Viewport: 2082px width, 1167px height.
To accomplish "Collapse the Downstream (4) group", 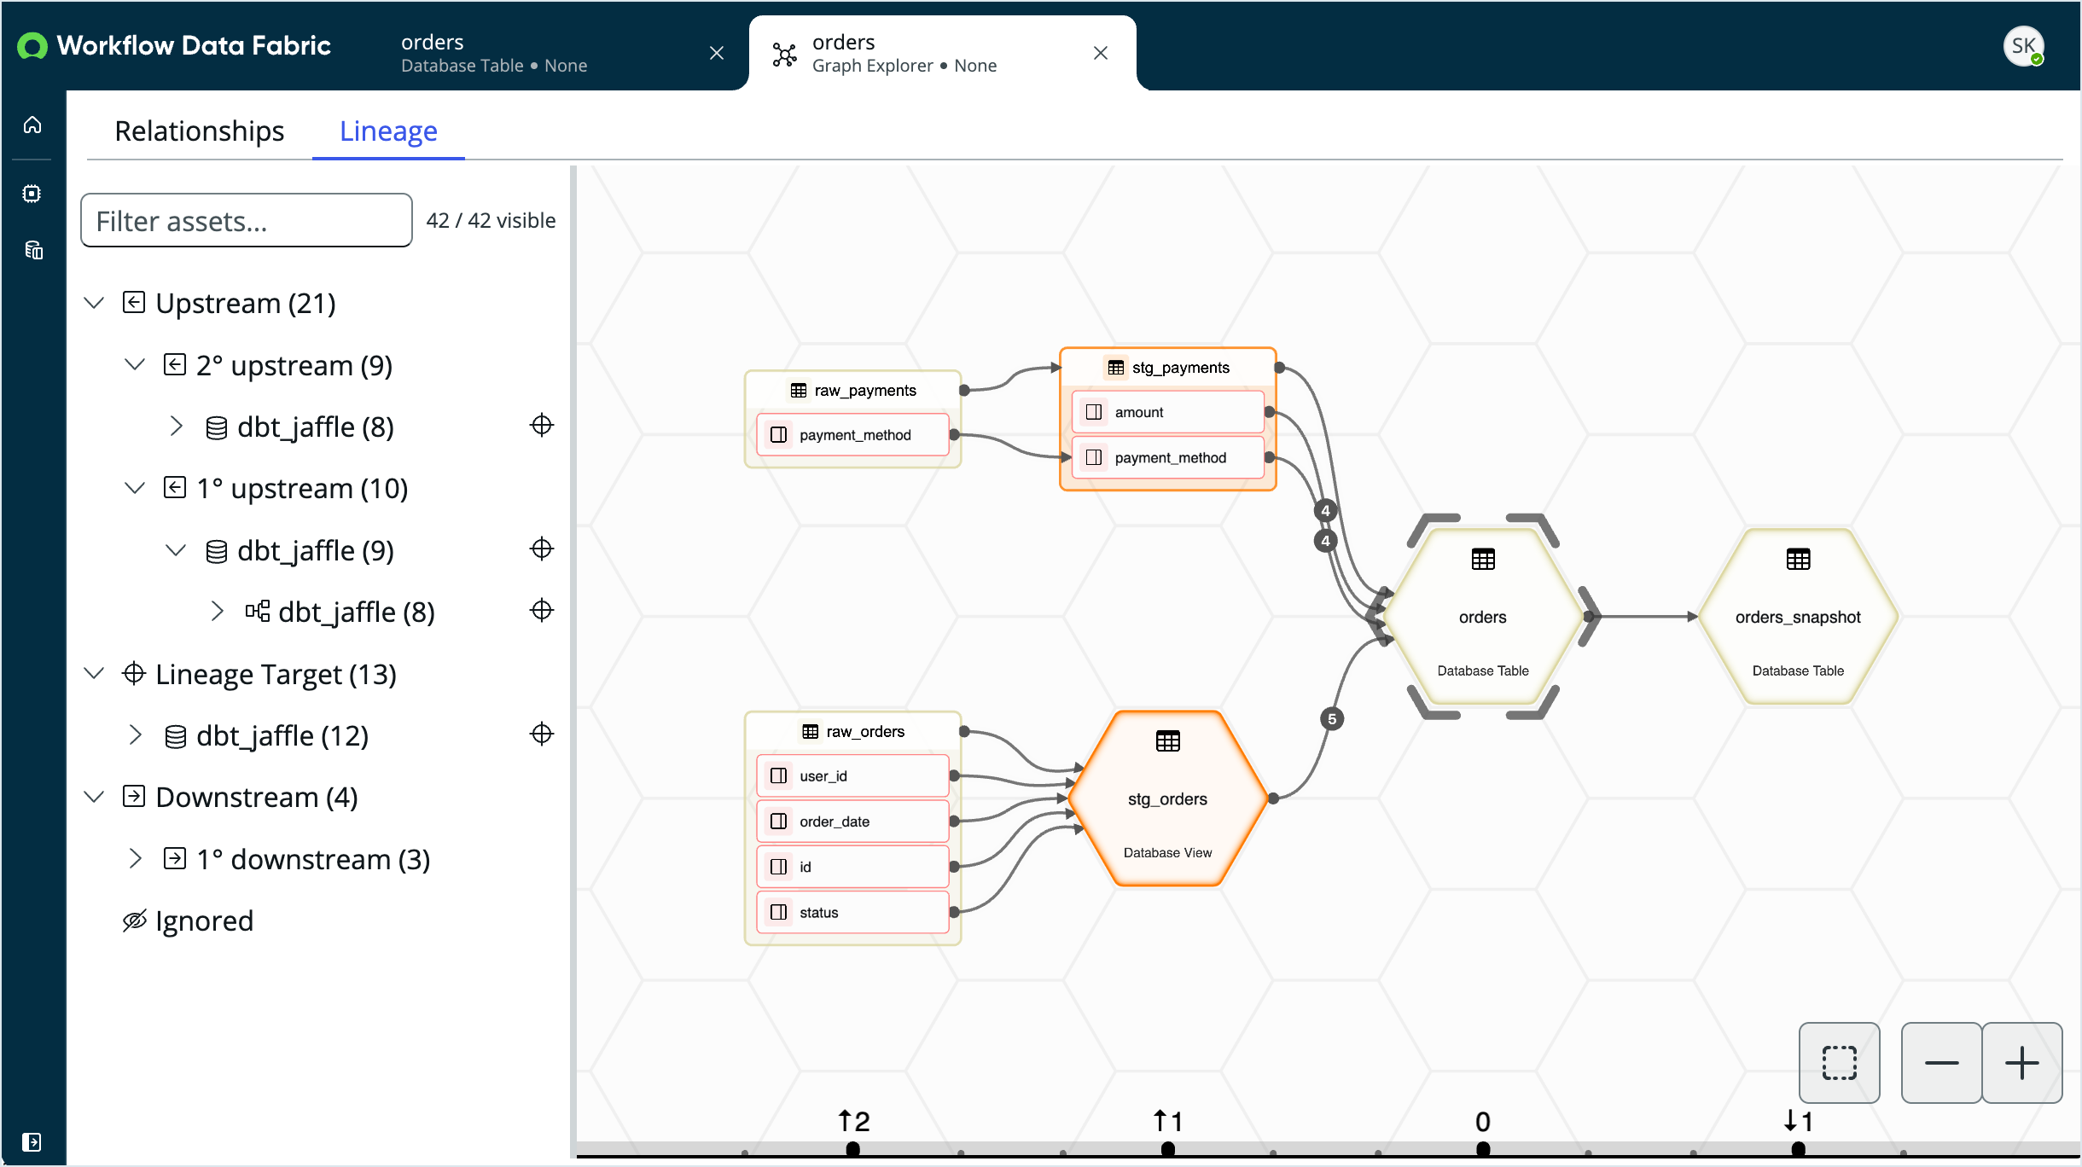I will [94, 797].
